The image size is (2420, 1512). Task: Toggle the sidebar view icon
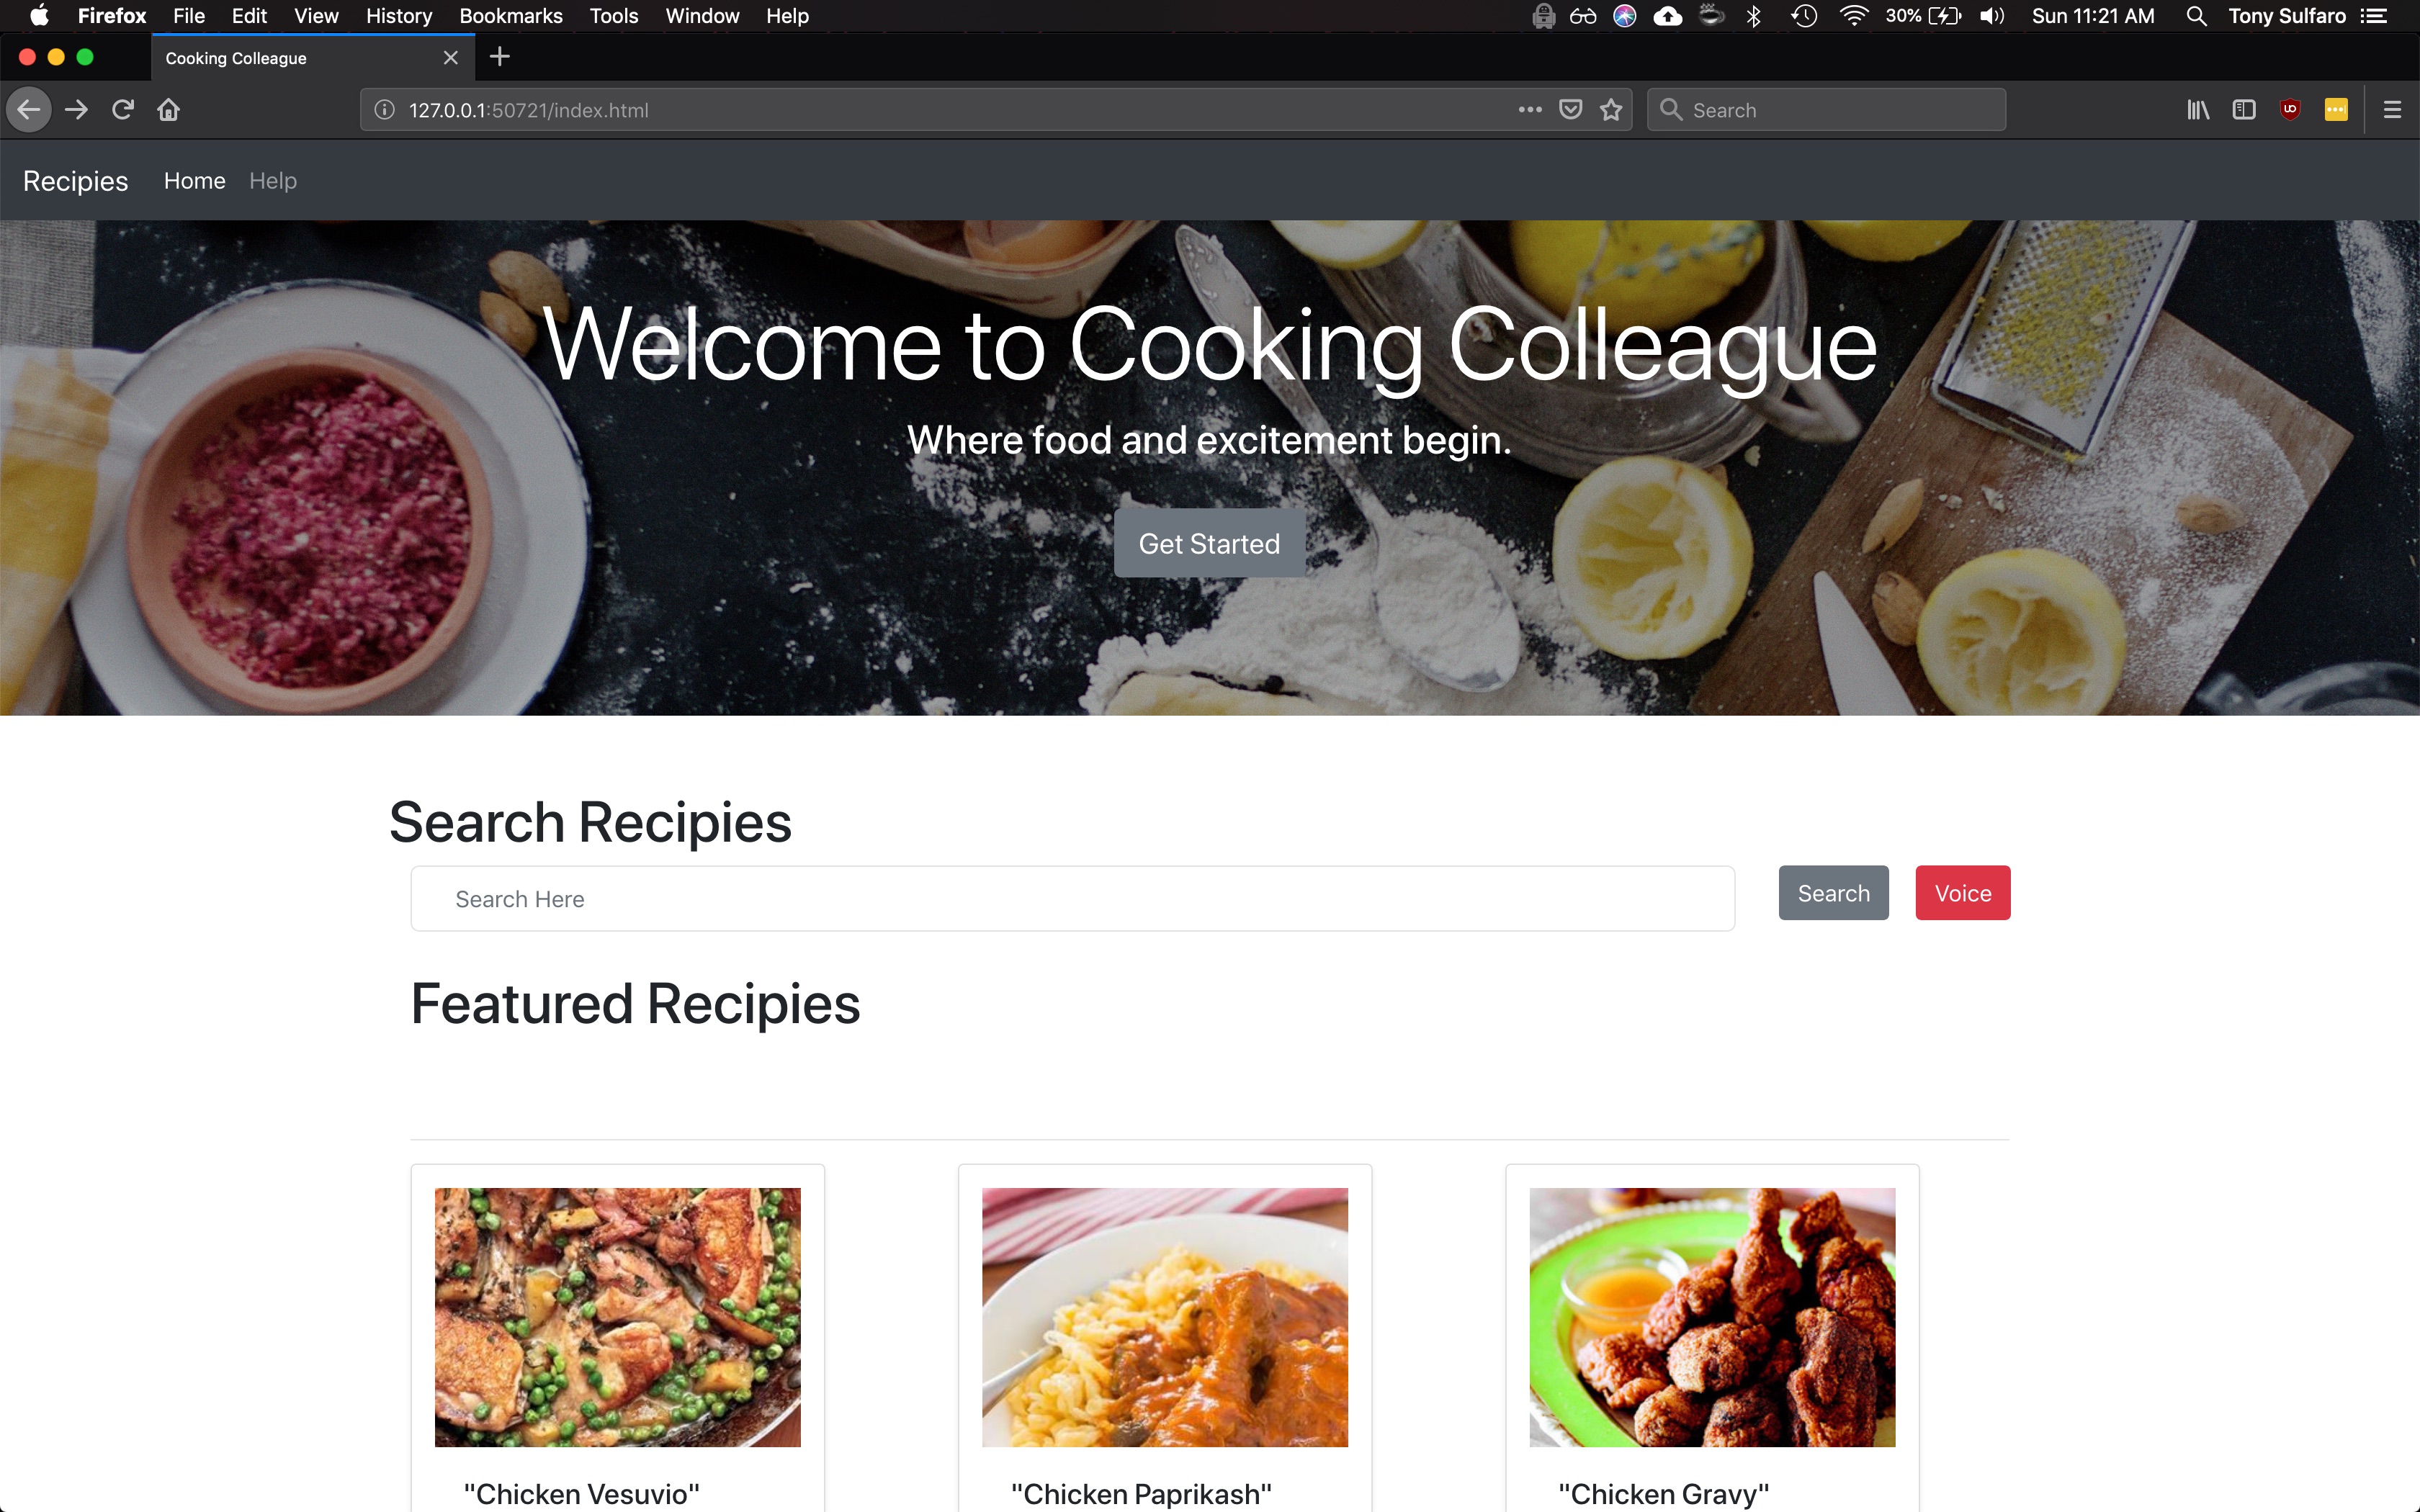2243,110
